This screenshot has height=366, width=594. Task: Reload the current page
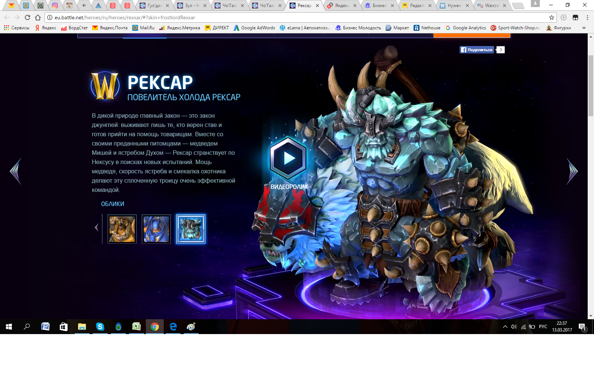click(27, 17)
